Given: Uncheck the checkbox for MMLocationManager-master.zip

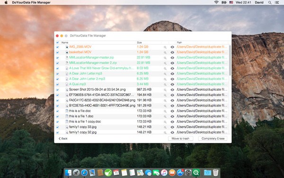Looking at the screenshot, I should pos(57,58).
